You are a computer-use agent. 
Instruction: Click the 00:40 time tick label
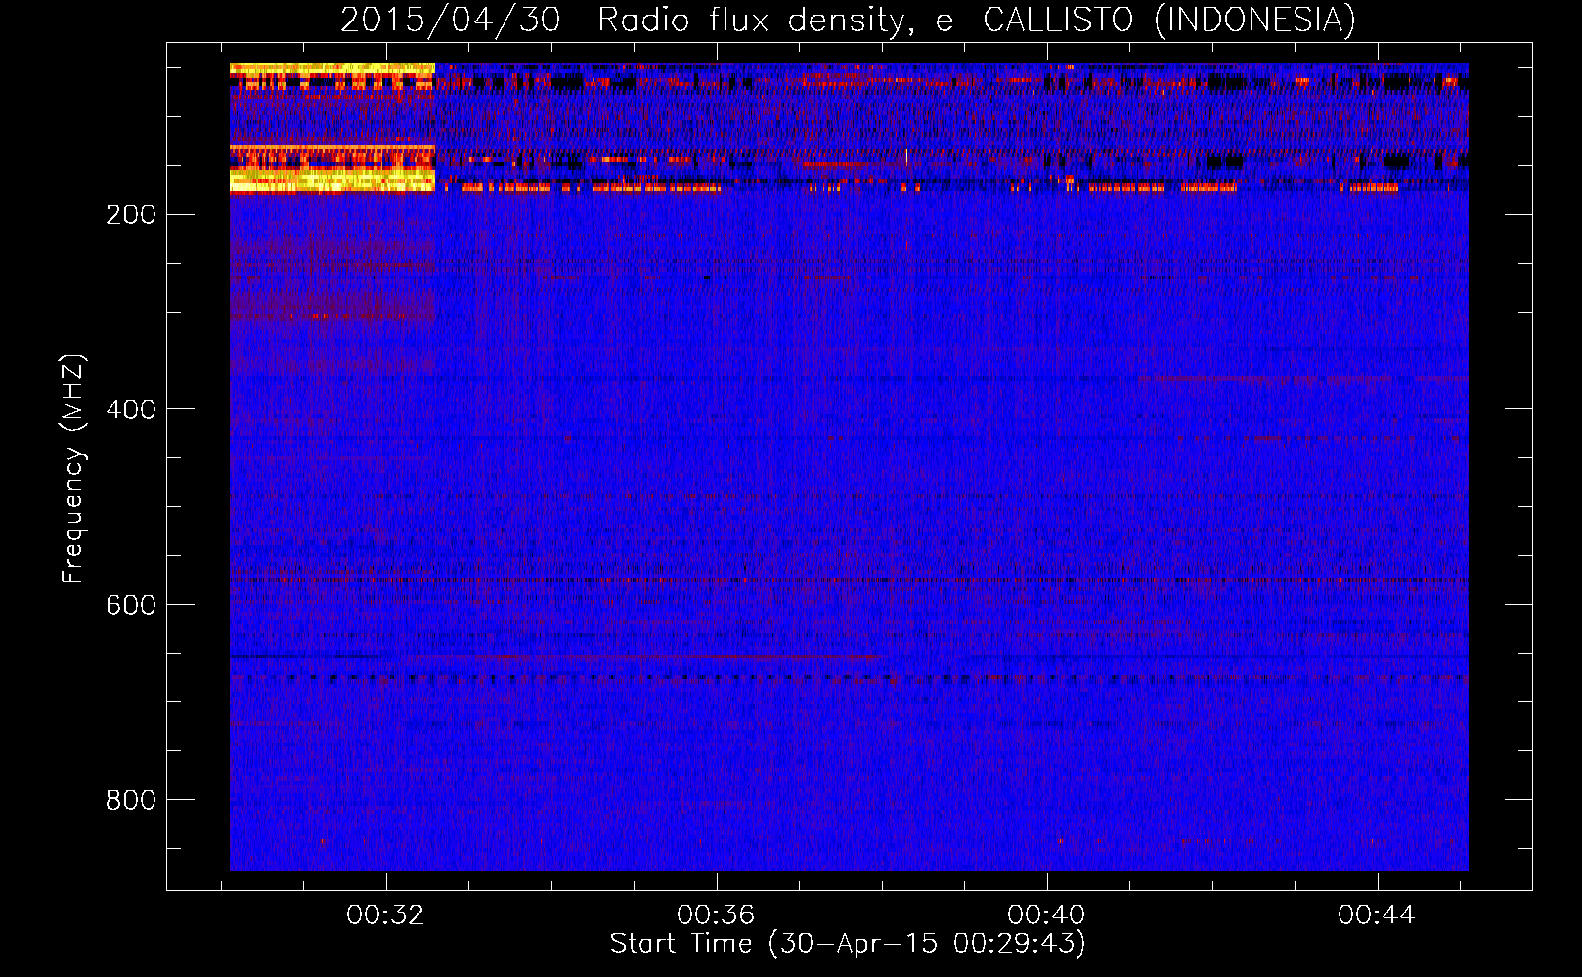tap(1046, 915)
